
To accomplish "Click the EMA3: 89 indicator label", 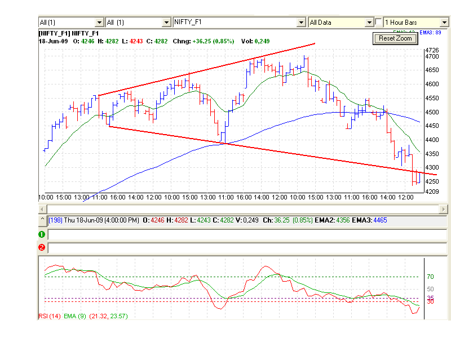I will point(430,33).
